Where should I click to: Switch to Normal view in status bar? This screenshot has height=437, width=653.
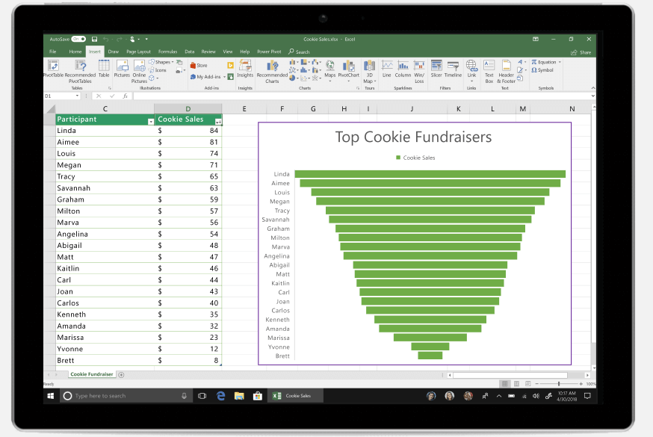[x=505, y=383]
